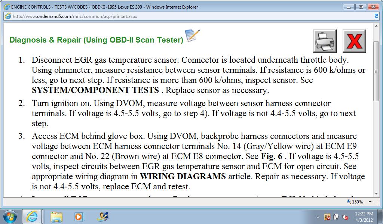Click scrollbar up arrow of the page
The width and height of the screenshot is (383, 224).
pyautogui.click(x=376, y=26)
